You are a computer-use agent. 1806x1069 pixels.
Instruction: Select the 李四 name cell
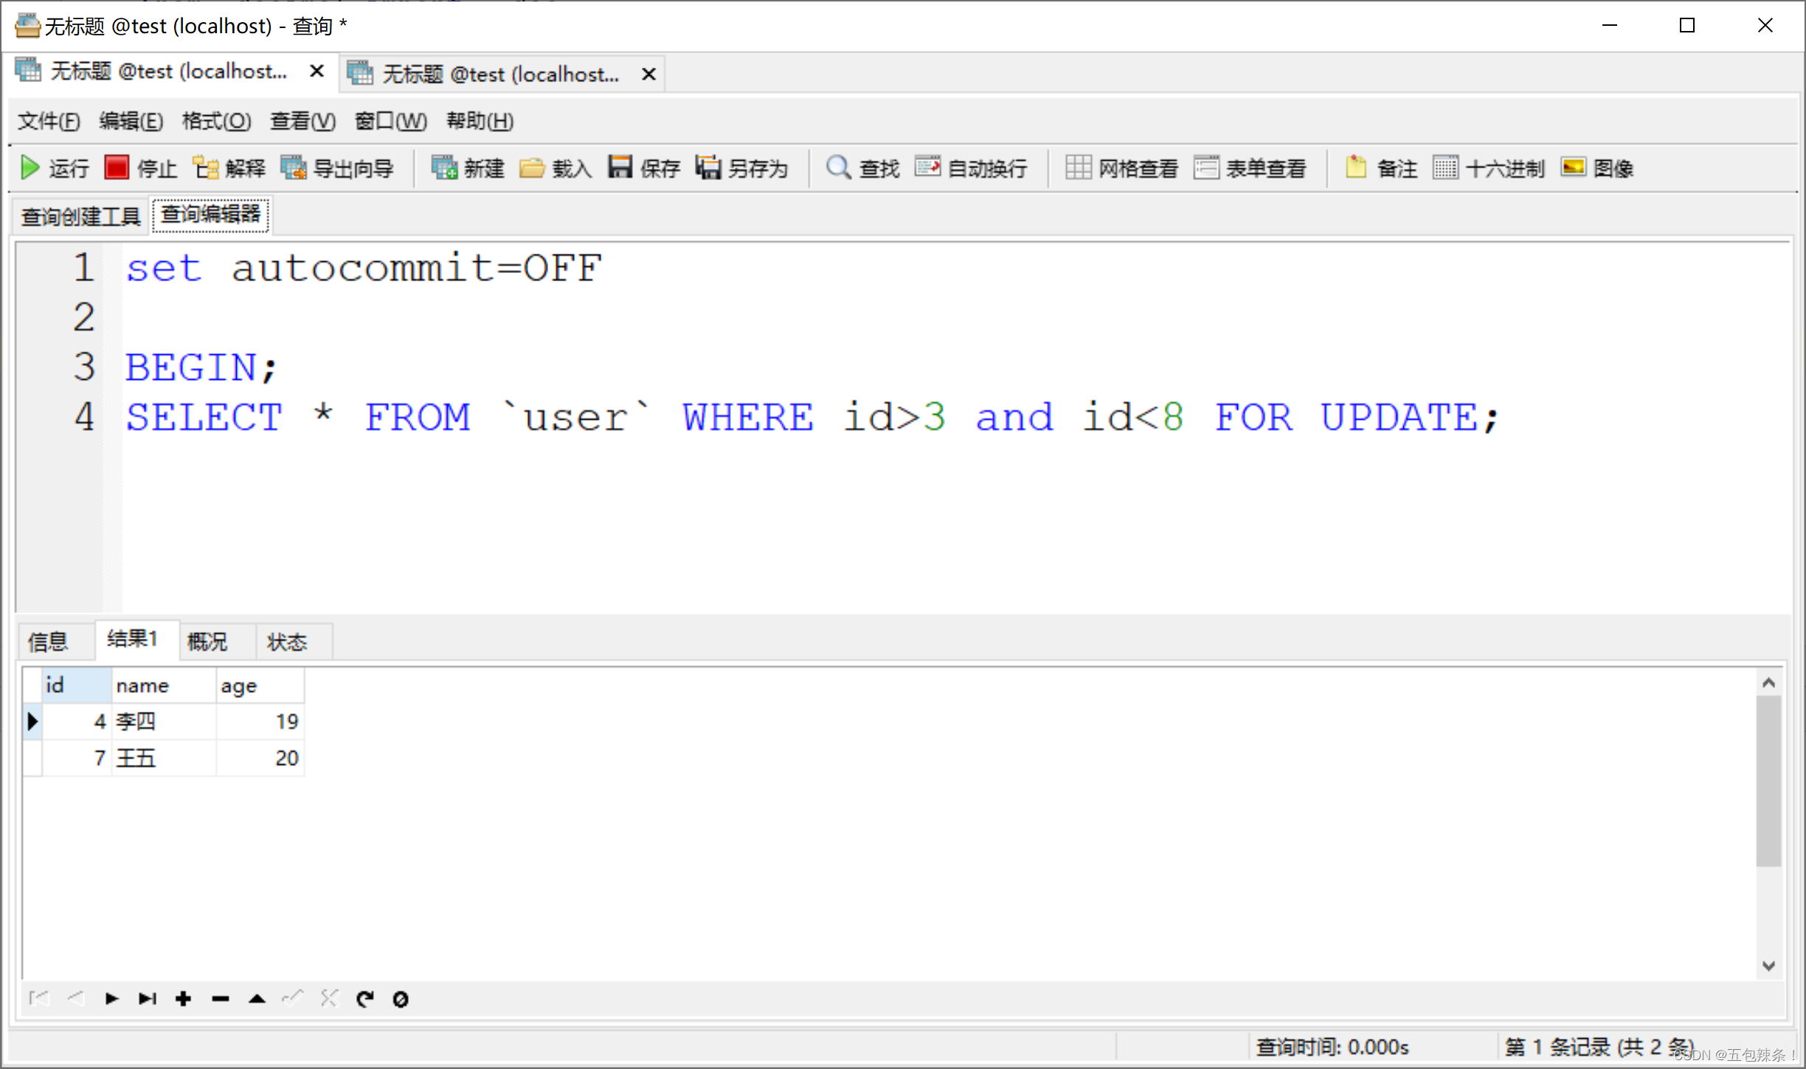point(164,721)
